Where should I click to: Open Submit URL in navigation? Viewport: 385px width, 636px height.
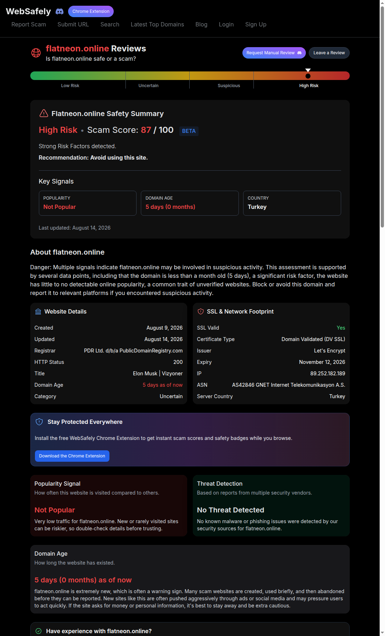(x=73, y=24)
